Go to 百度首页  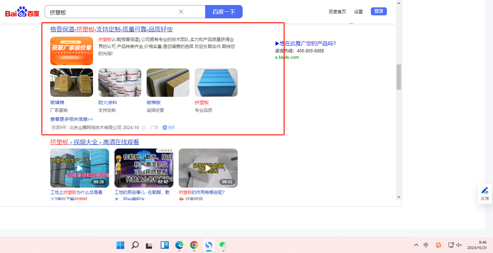click(x=337, y=12)
